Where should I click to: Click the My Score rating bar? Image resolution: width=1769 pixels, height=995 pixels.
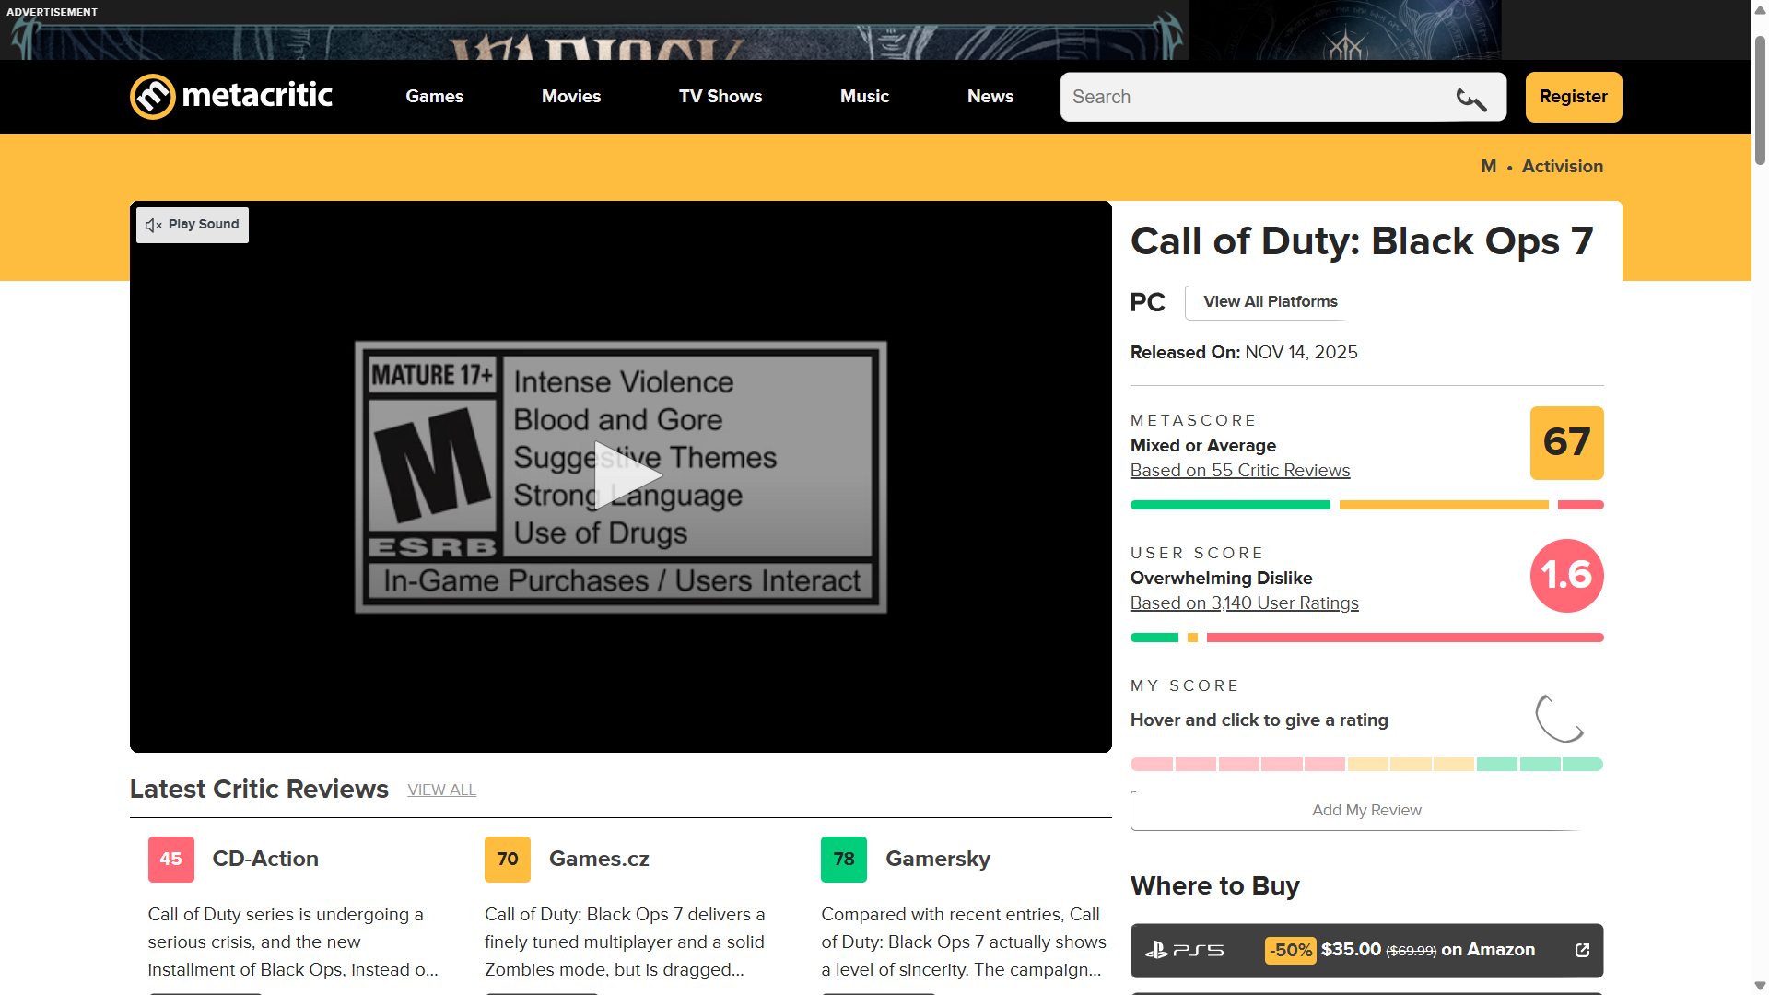click(x=1366, y=765)
